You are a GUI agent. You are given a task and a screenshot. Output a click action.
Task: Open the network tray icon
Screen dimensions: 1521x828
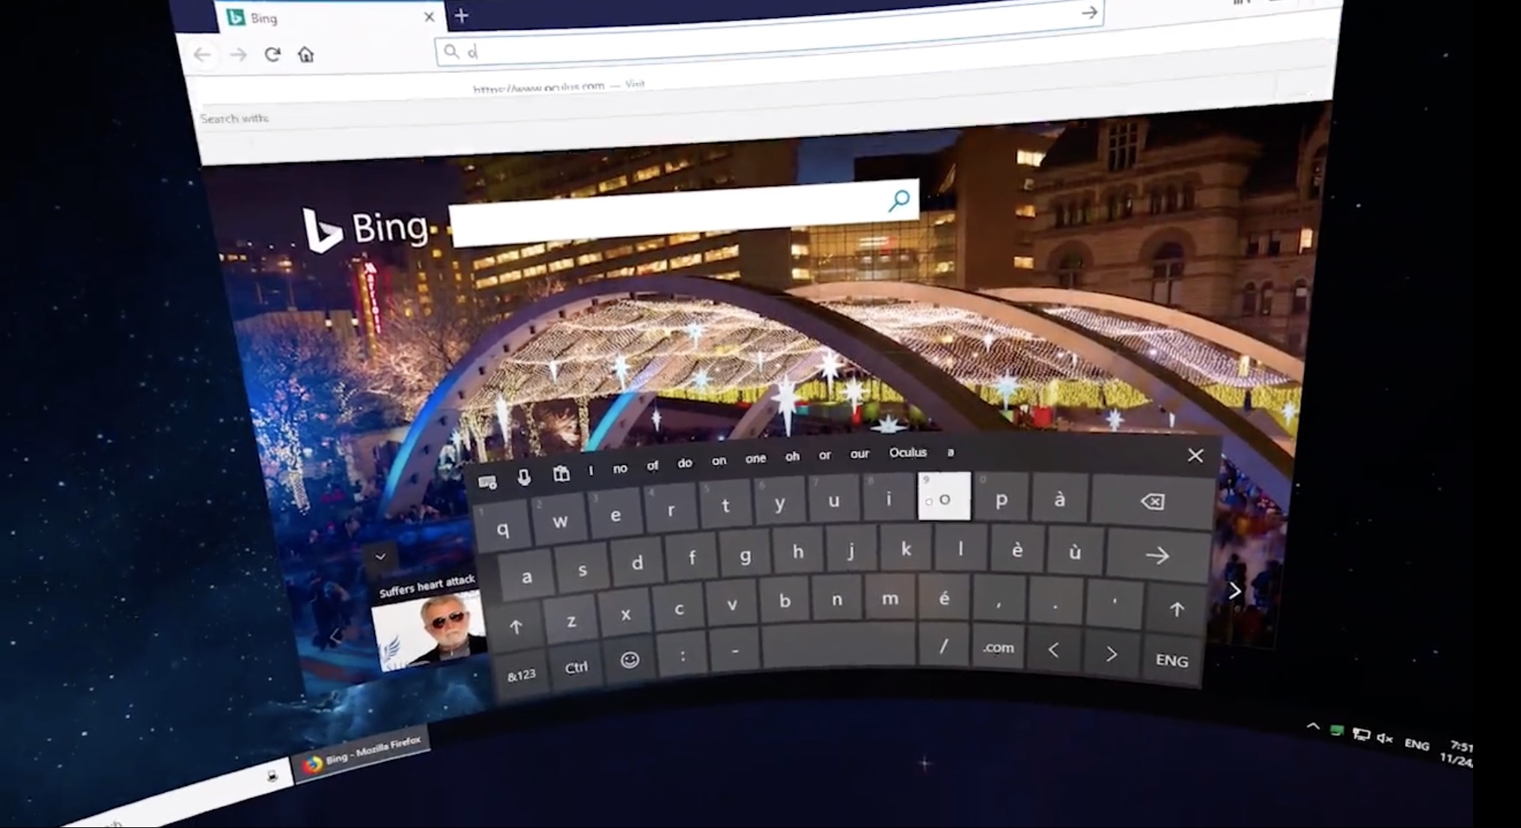(x=1362, y=734)
